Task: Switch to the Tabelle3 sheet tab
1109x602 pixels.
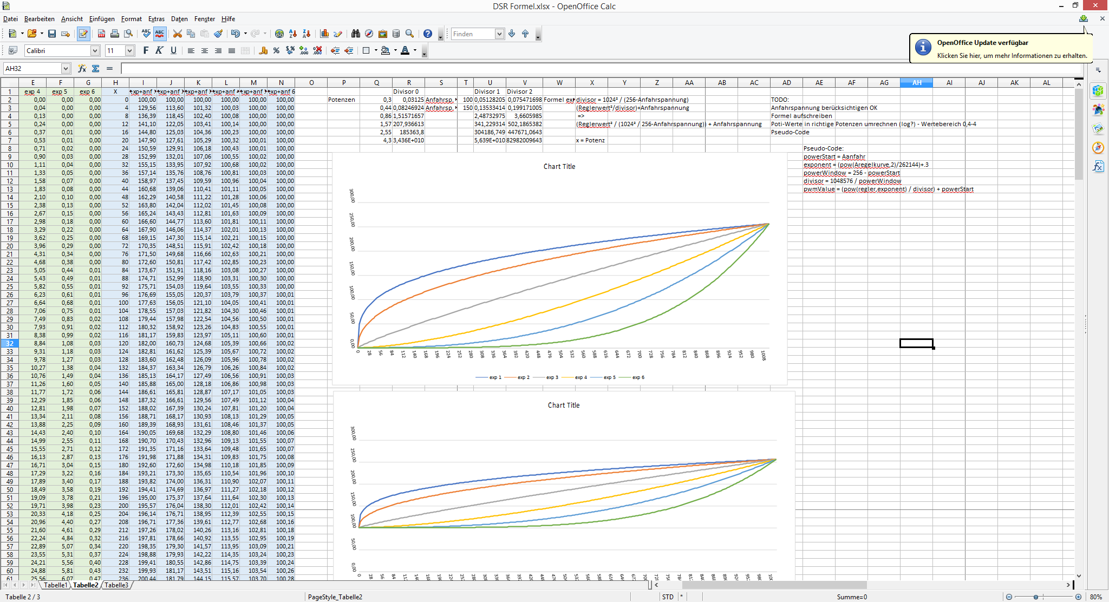Action: click(x=116, y=585)
